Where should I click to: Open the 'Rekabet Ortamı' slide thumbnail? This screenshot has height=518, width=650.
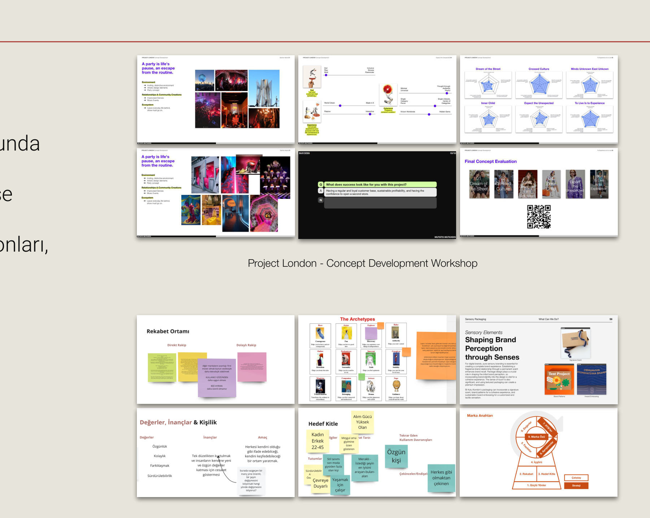(216, 359)
